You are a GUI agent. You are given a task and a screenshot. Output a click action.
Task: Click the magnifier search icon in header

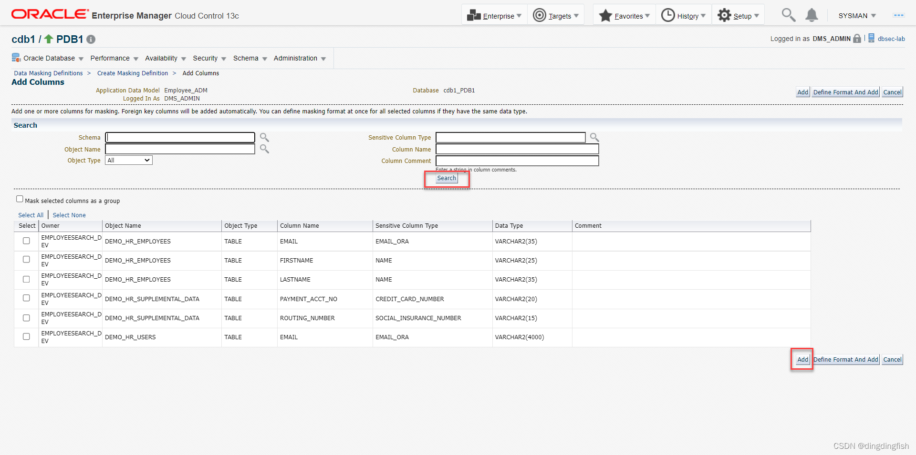pos(788,15)
